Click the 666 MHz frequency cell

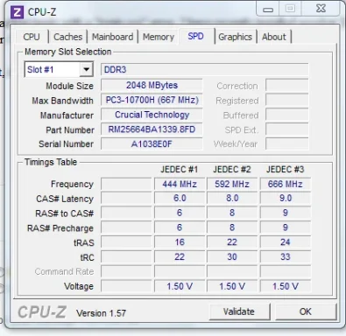click(285, 184)
